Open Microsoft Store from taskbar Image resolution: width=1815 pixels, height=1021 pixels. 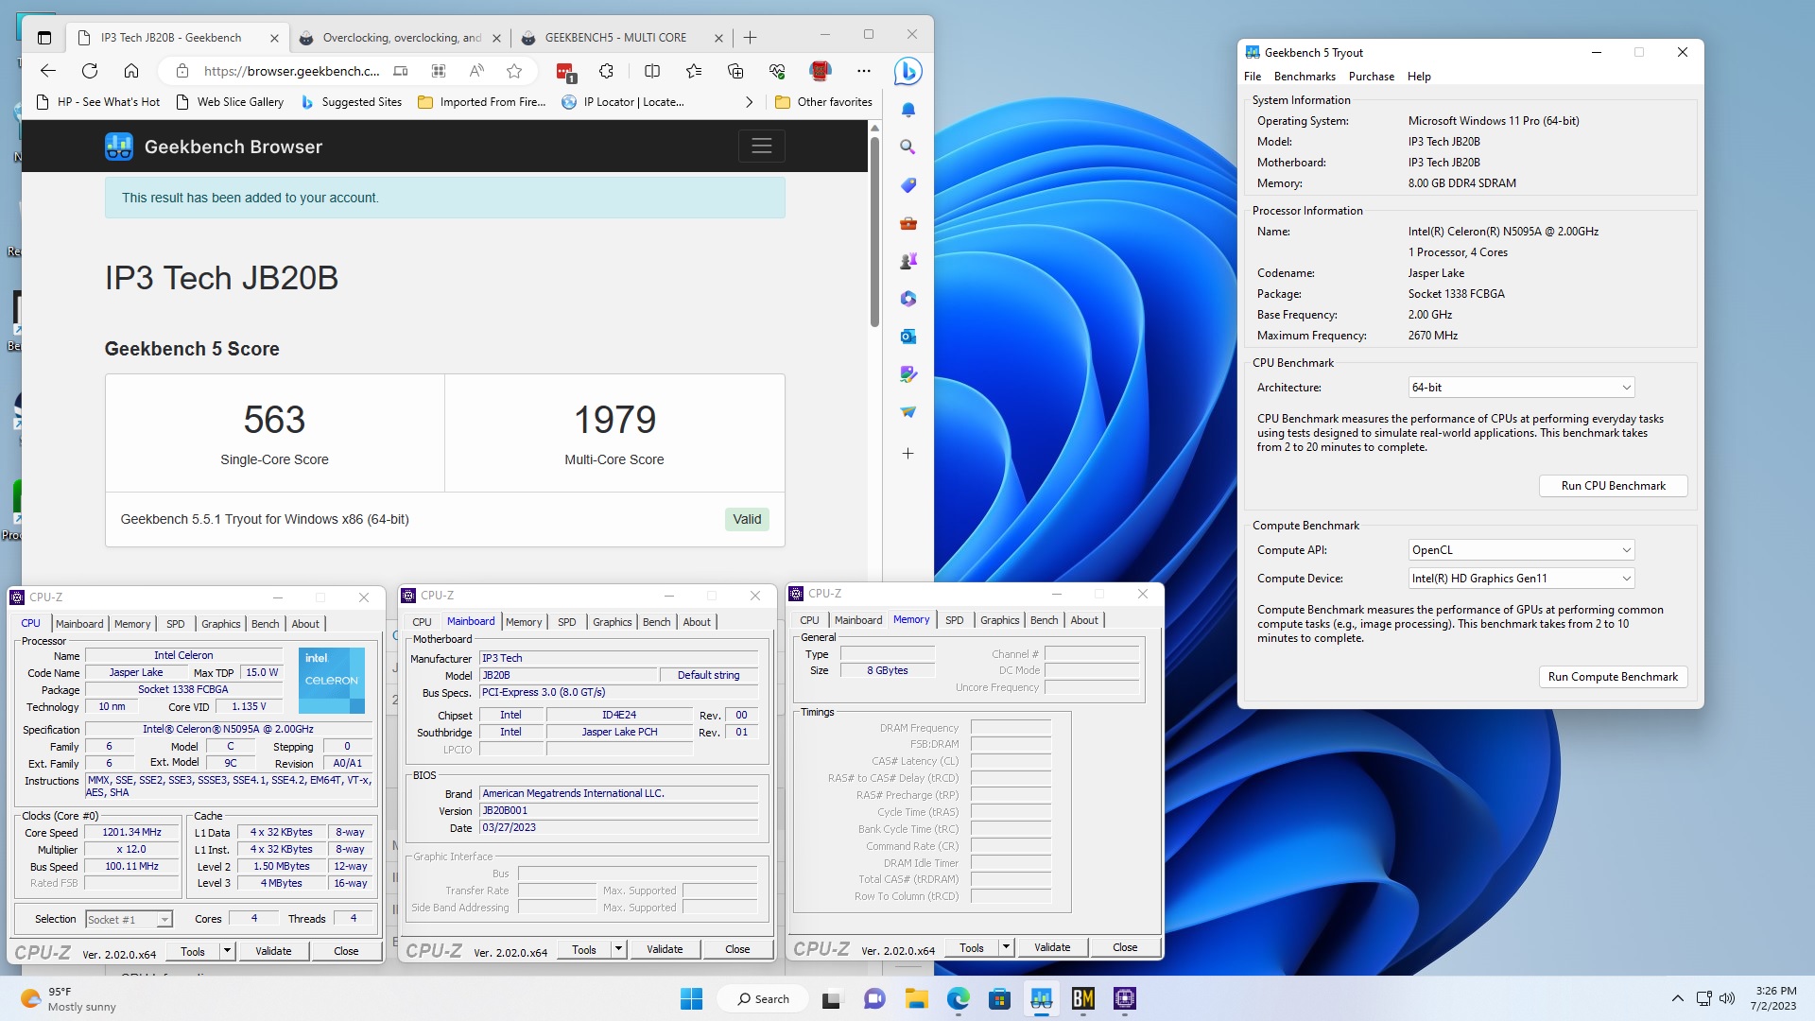999,999
